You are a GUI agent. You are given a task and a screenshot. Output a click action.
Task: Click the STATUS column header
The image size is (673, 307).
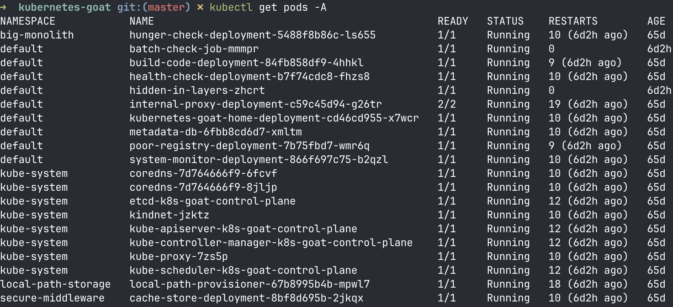pyautogui.click(x=505, y=21)
